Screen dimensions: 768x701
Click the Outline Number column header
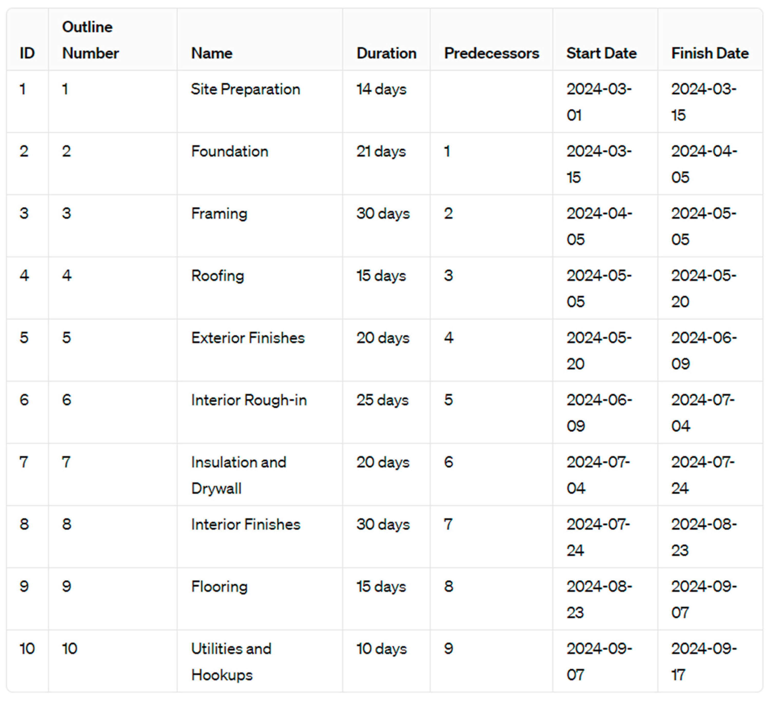coord(90,40)
